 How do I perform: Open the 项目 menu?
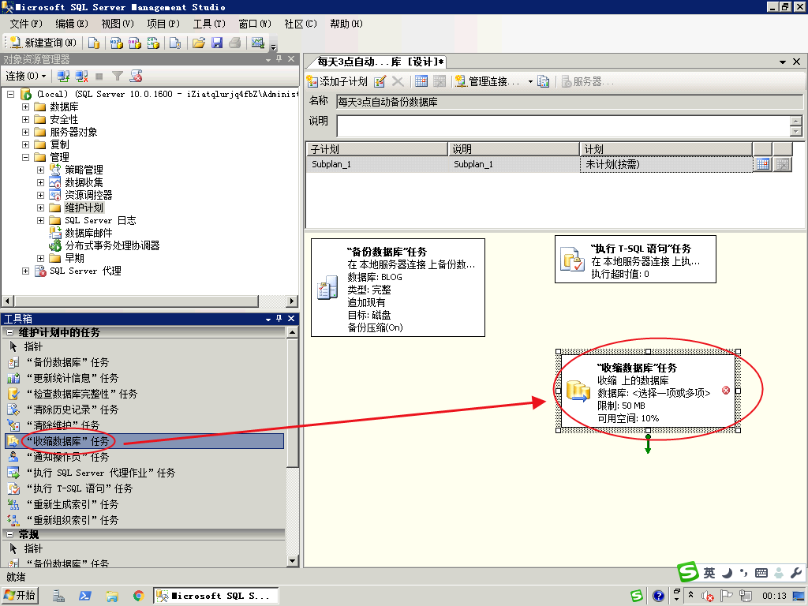click(x=163, y=24)
